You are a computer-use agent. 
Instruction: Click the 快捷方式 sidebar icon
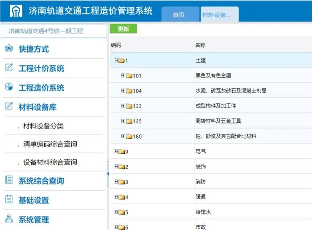(x=9, y=49)
